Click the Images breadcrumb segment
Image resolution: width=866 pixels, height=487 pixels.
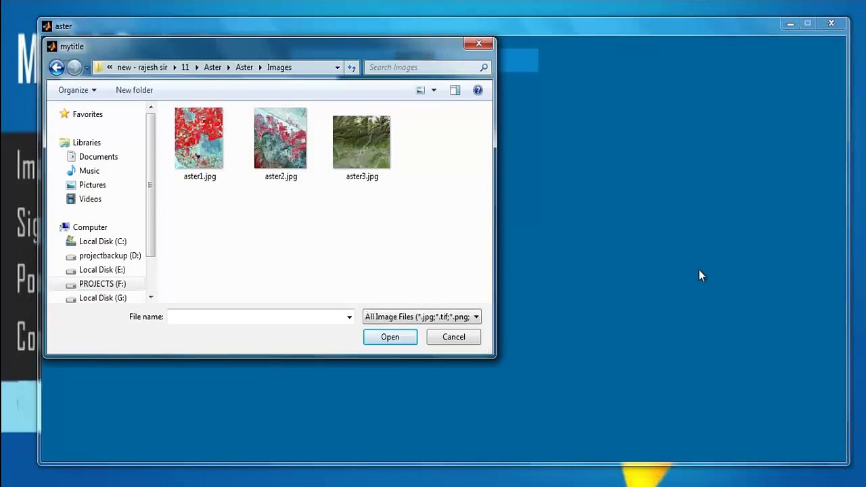tap(279, 68)
